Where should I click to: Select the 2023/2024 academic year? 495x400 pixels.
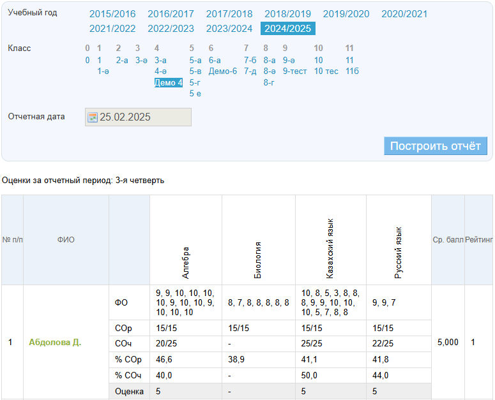(x=229, y=28)
